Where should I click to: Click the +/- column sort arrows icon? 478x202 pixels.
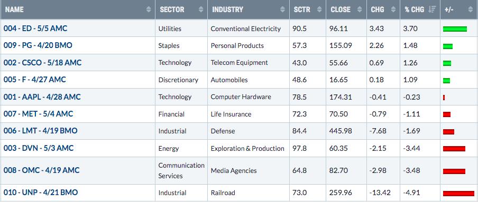471,9
